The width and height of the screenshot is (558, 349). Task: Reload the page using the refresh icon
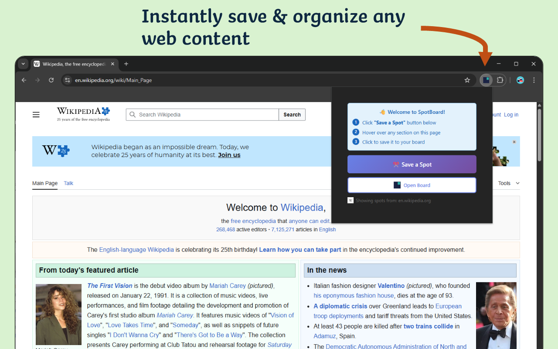point(51,80)
